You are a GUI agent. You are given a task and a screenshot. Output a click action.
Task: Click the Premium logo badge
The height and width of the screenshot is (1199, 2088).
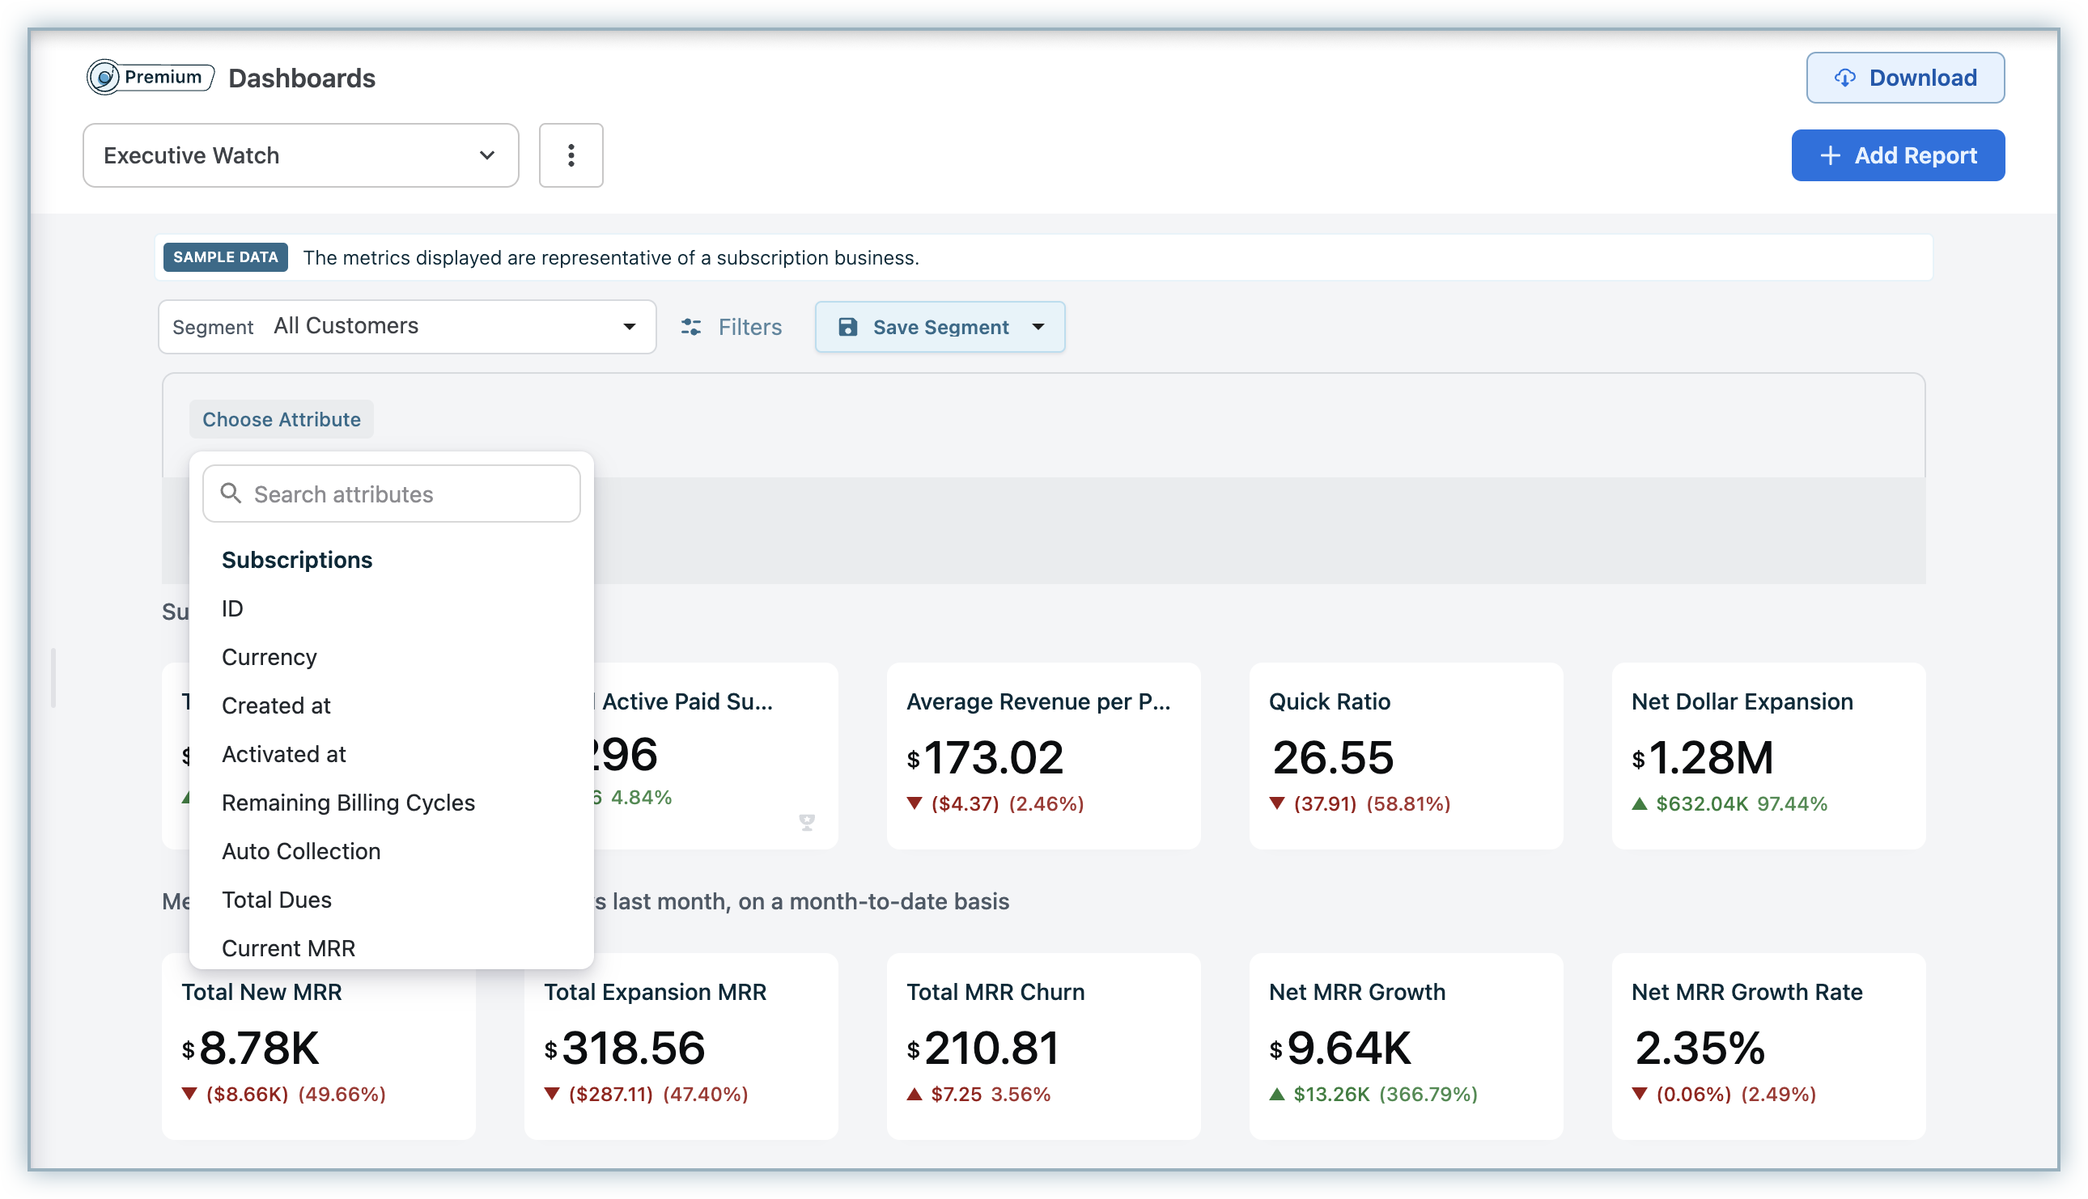(x=151, y=78)
